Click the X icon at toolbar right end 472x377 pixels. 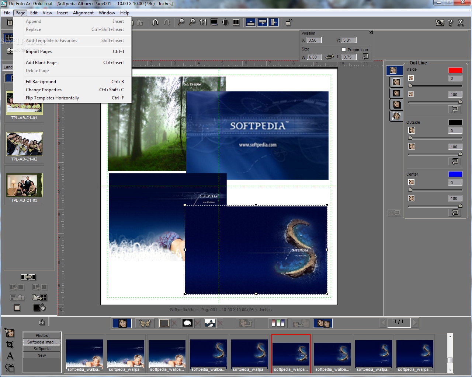(461, 22)
